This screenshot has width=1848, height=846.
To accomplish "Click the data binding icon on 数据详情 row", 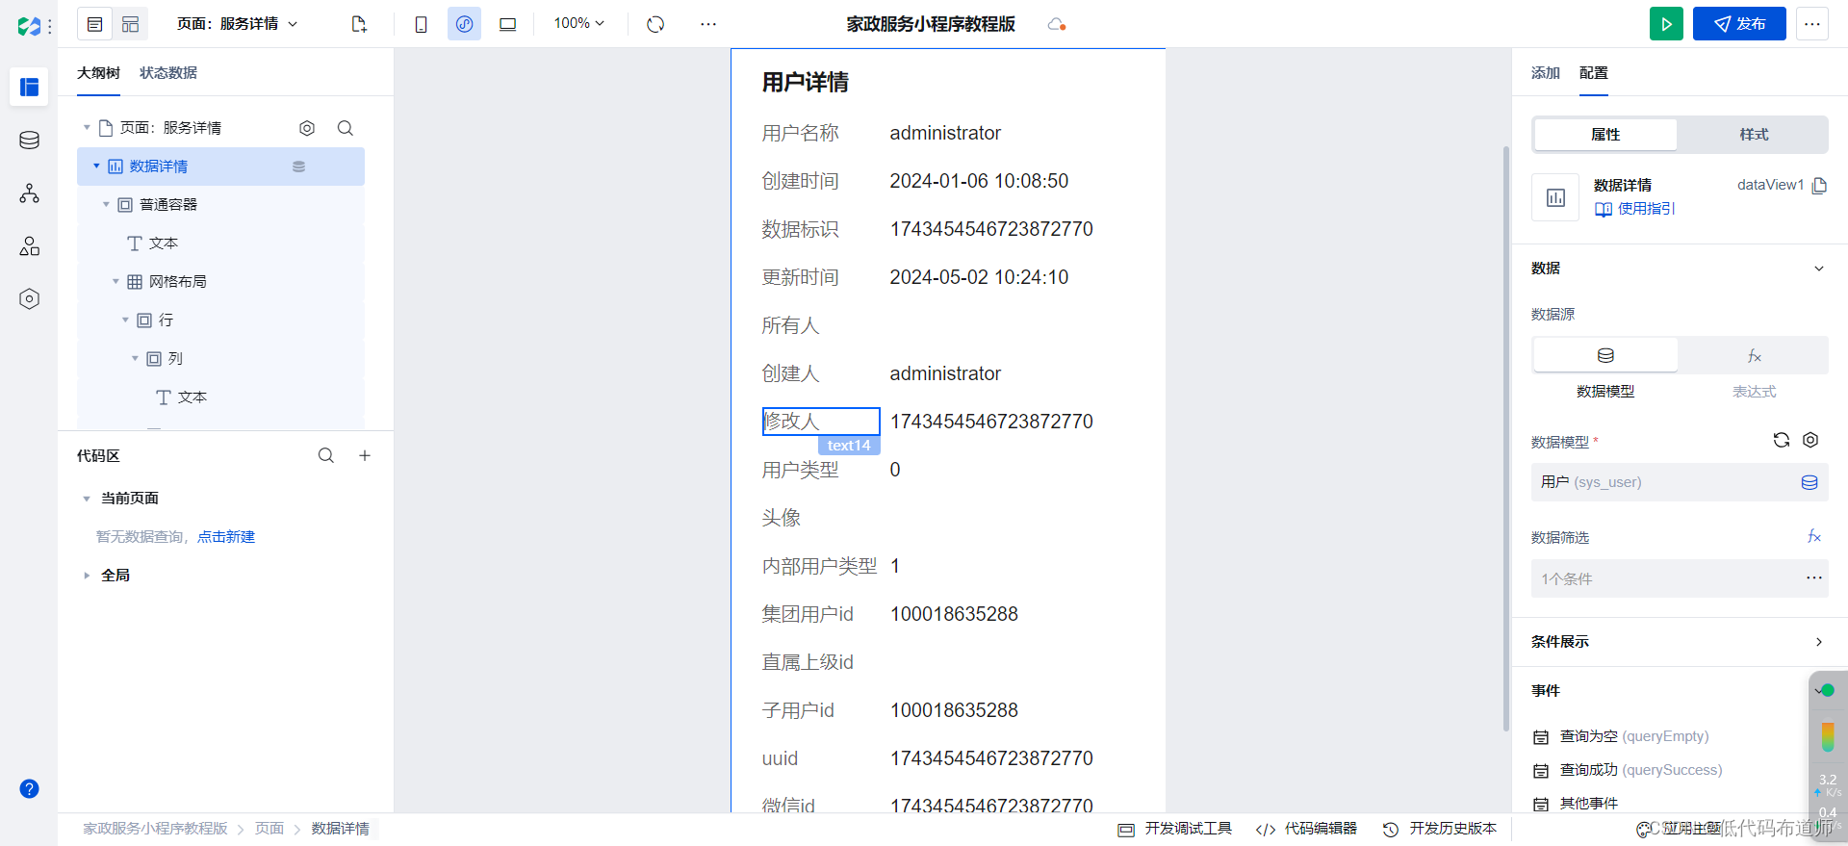I will [299, 167].
